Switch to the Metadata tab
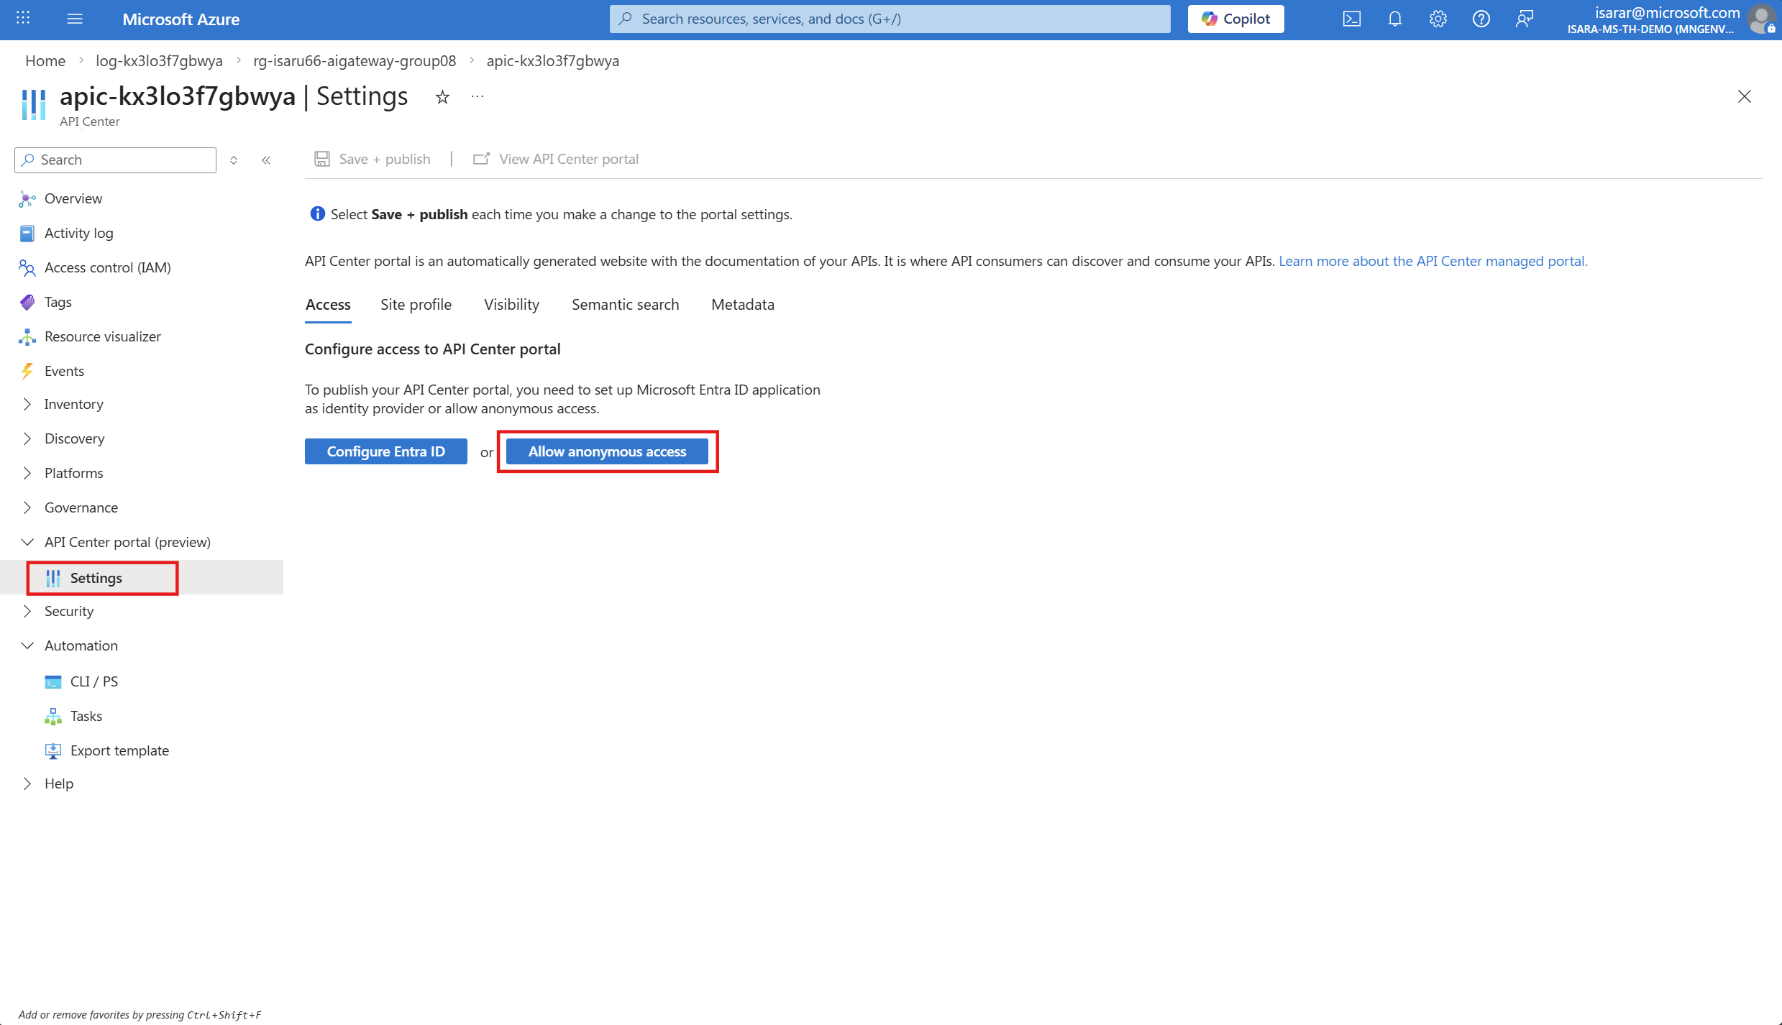Screen dimensions: 1782x1025 (x=743, y=305)
